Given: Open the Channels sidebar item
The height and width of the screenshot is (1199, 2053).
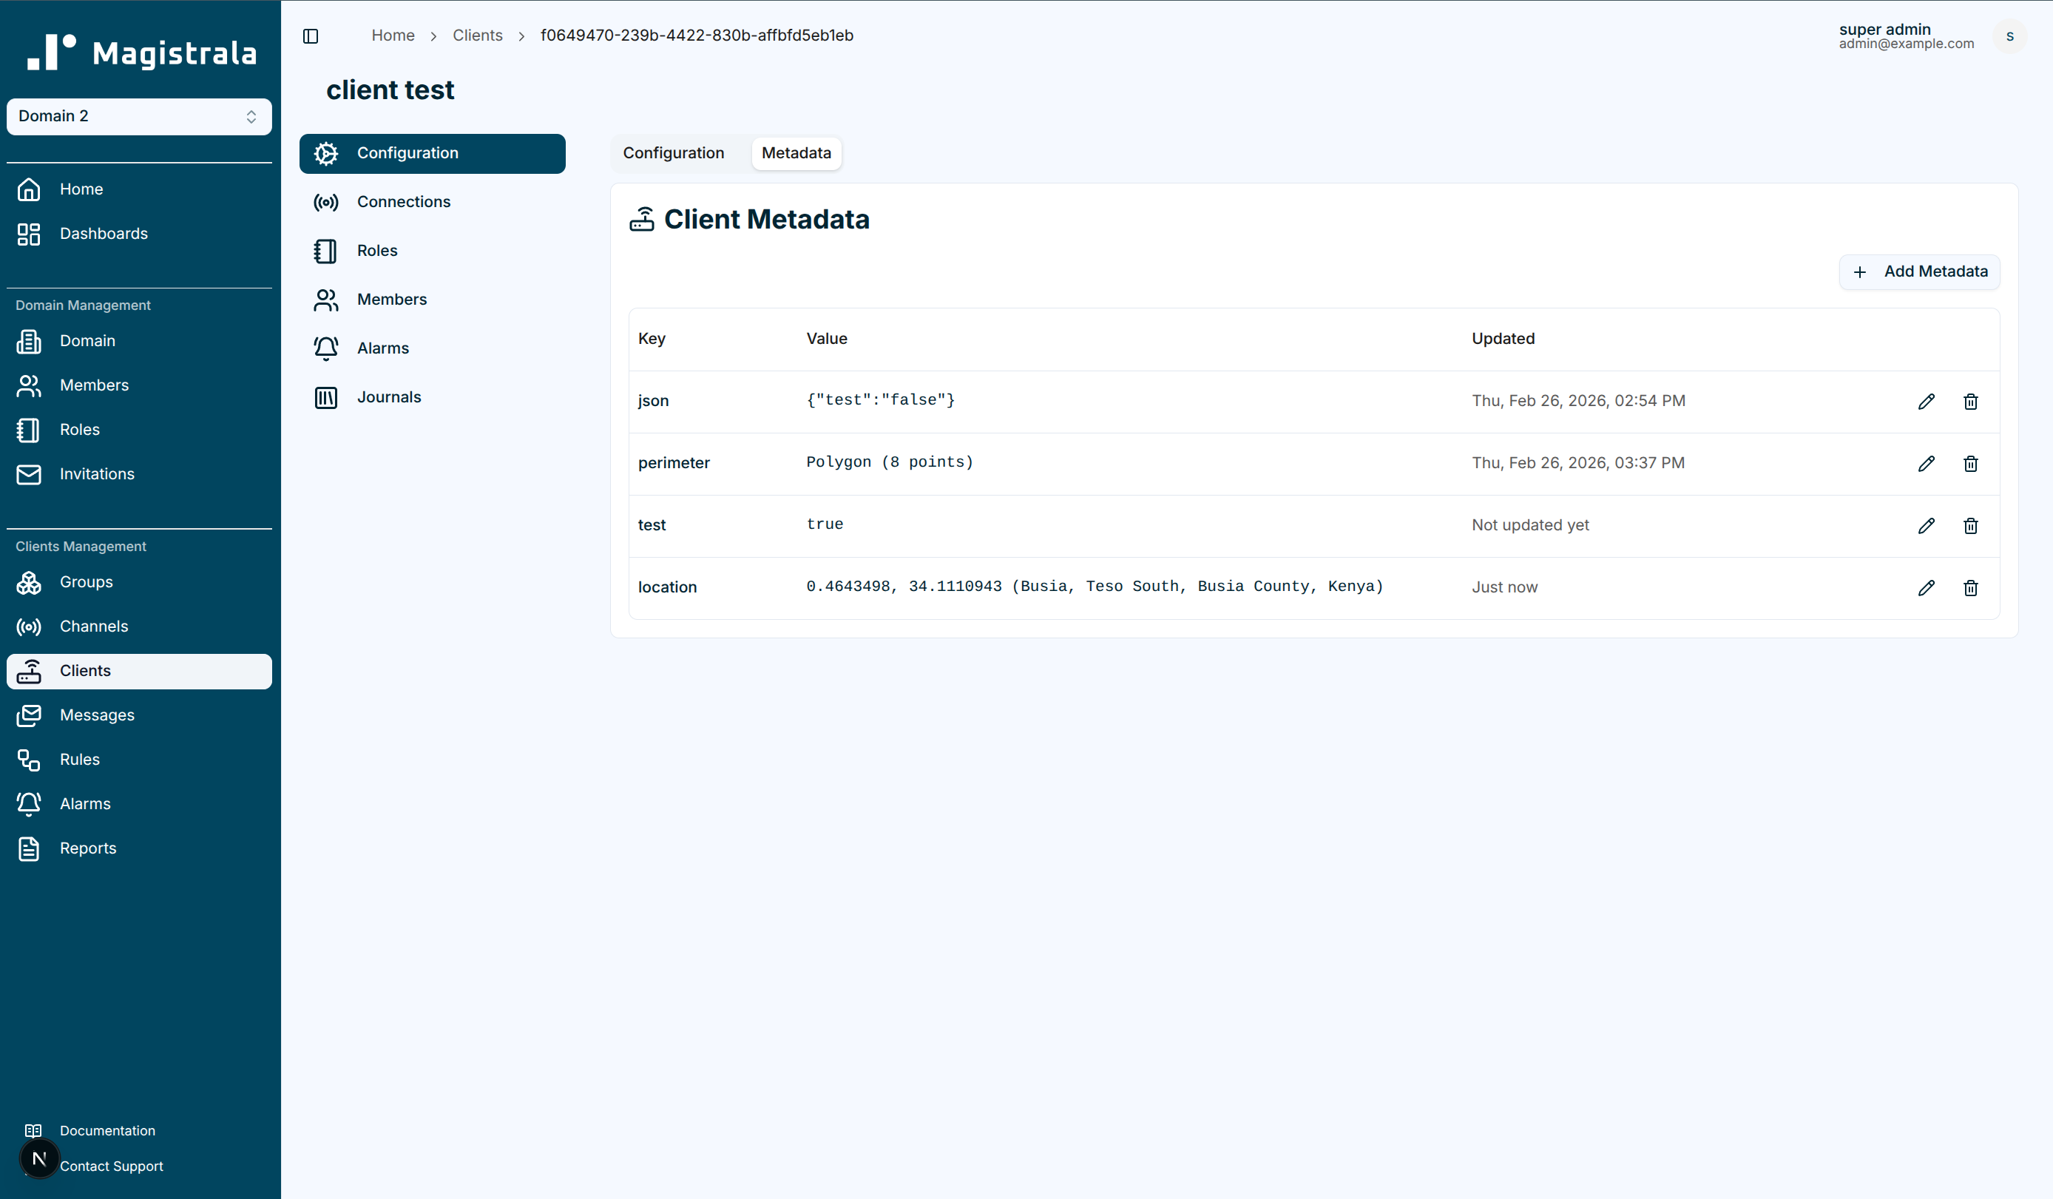Looking at the screenshot, I should click(94, 626).
